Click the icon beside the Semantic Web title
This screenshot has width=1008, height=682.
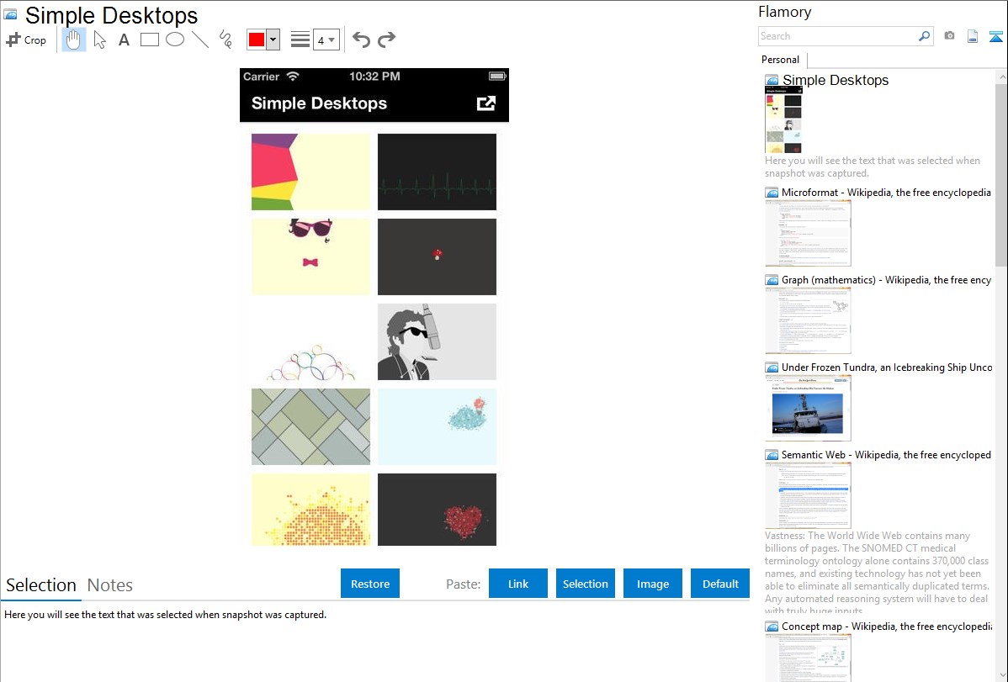[x=772, y=454]
